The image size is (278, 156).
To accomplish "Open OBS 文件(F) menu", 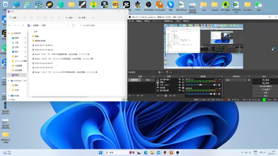I will point(131,21).
